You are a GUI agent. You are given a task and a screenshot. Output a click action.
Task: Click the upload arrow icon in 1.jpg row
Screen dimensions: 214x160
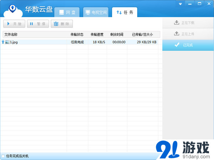coord(3,42)
